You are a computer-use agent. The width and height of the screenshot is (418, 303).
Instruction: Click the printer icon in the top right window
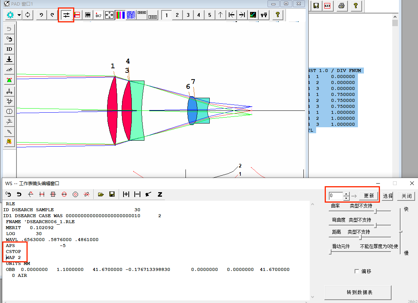click(x=341, y=6)
